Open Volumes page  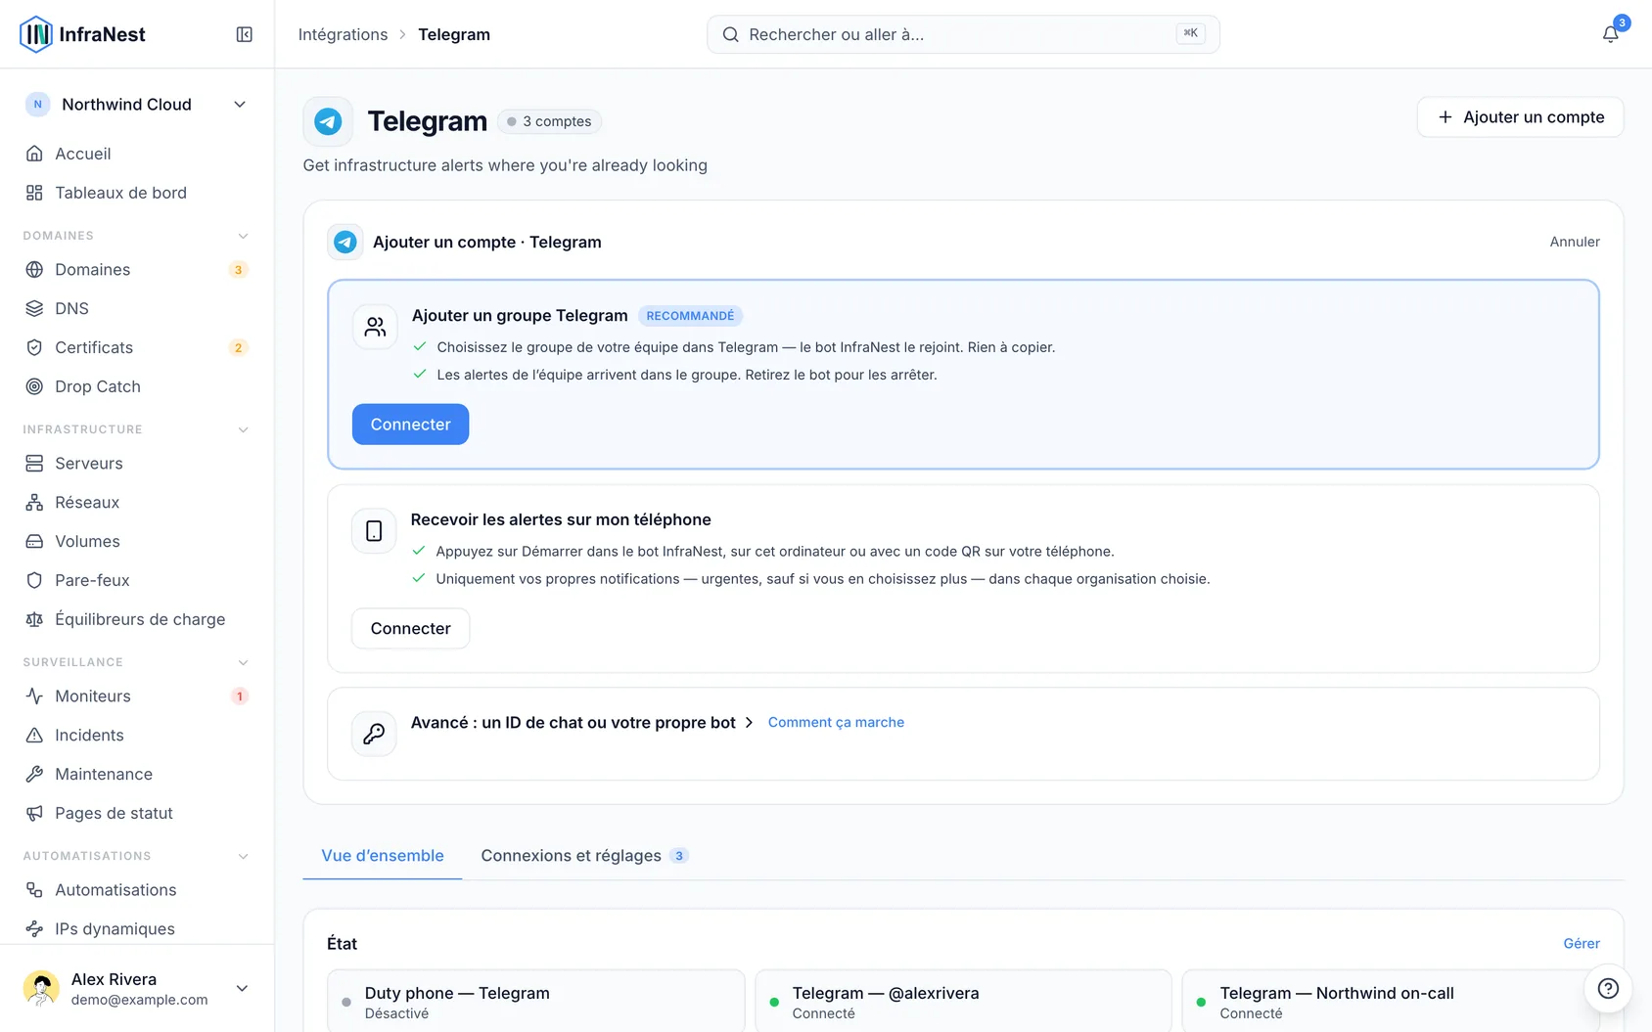[x=137, y=541]
